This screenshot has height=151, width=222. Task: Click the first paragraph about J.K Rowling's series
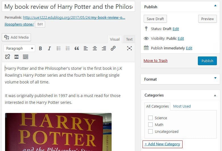tap(63, 75)
